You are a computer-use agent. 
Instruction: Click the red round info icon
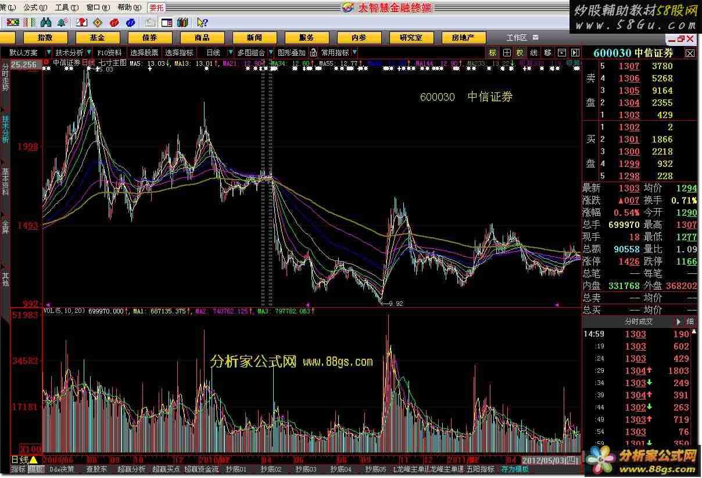click(x=114, y=23)
